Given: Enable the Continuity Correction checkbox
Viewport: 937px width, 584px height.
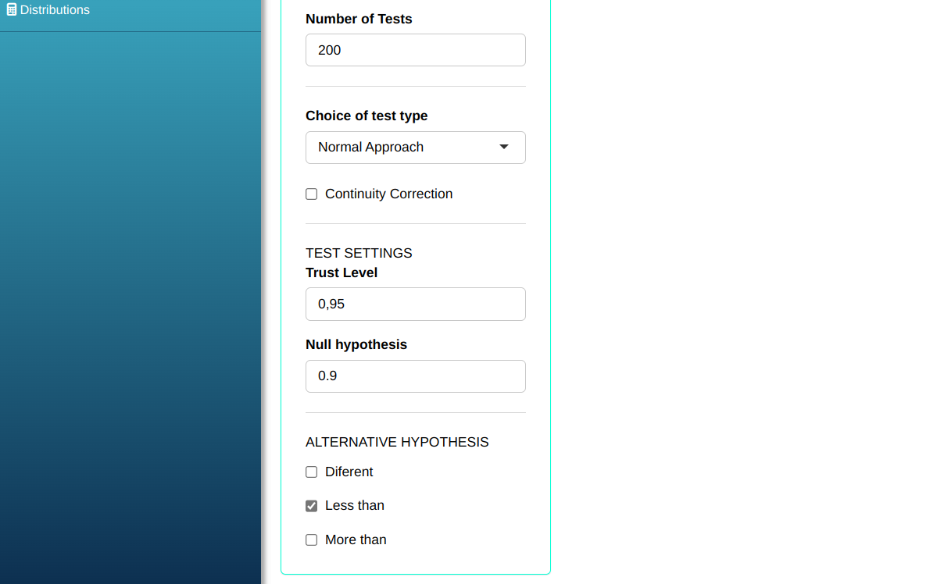Looking at the screenshot, I should [x=312, y=194].
